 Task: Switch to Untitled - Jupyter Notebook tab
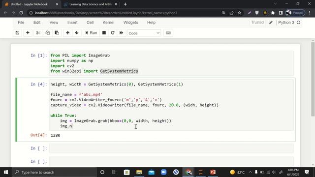pos(29,4)
